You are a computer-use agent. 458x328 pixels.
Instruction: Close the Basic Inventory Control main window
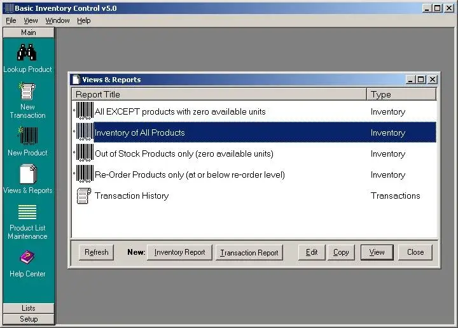tap(449, 8)
